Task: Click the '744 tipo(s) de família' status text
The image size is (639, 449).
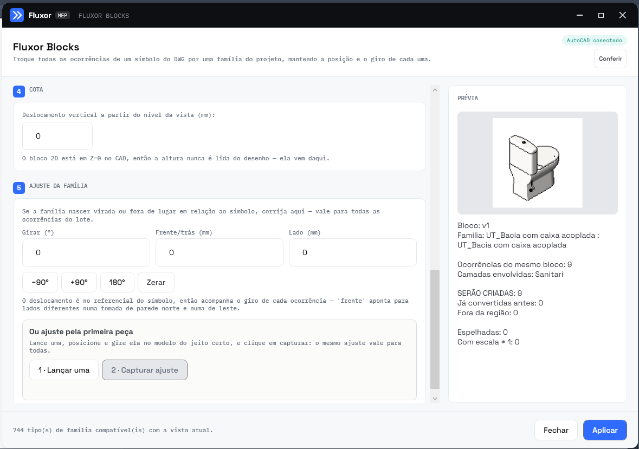Action: [x=113, y=430]
